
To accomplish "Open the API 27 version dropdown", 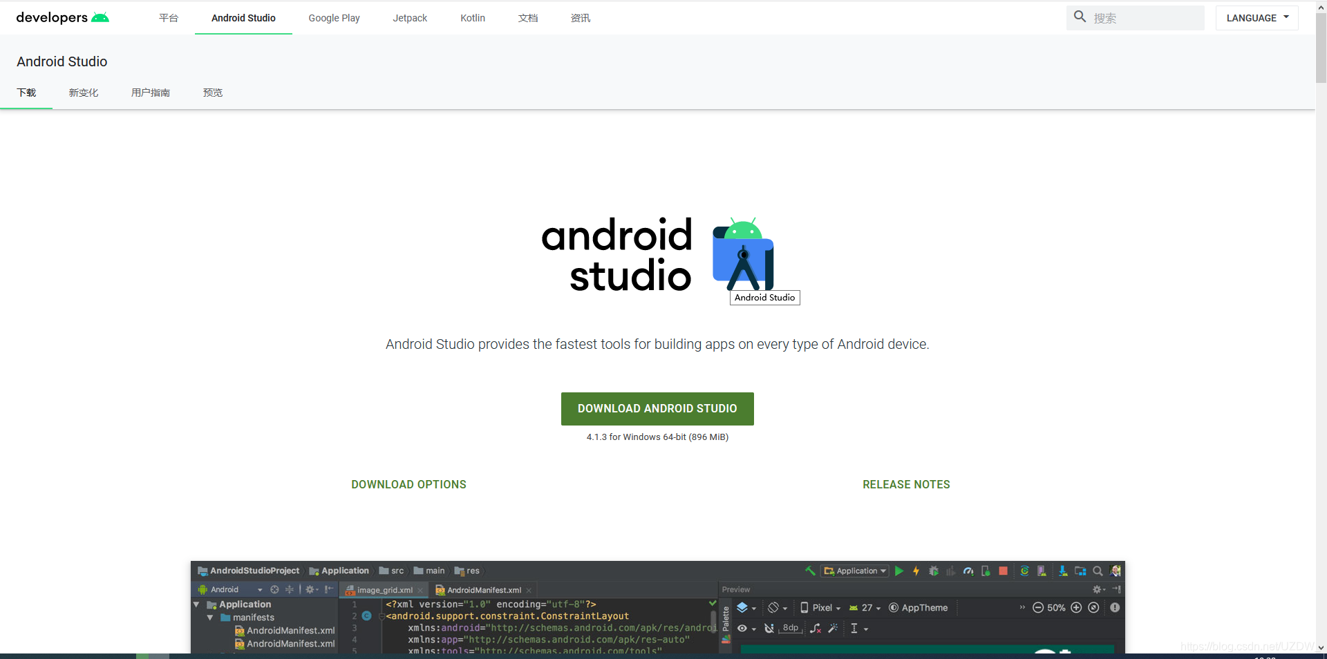I will click(x=865, y=608).
